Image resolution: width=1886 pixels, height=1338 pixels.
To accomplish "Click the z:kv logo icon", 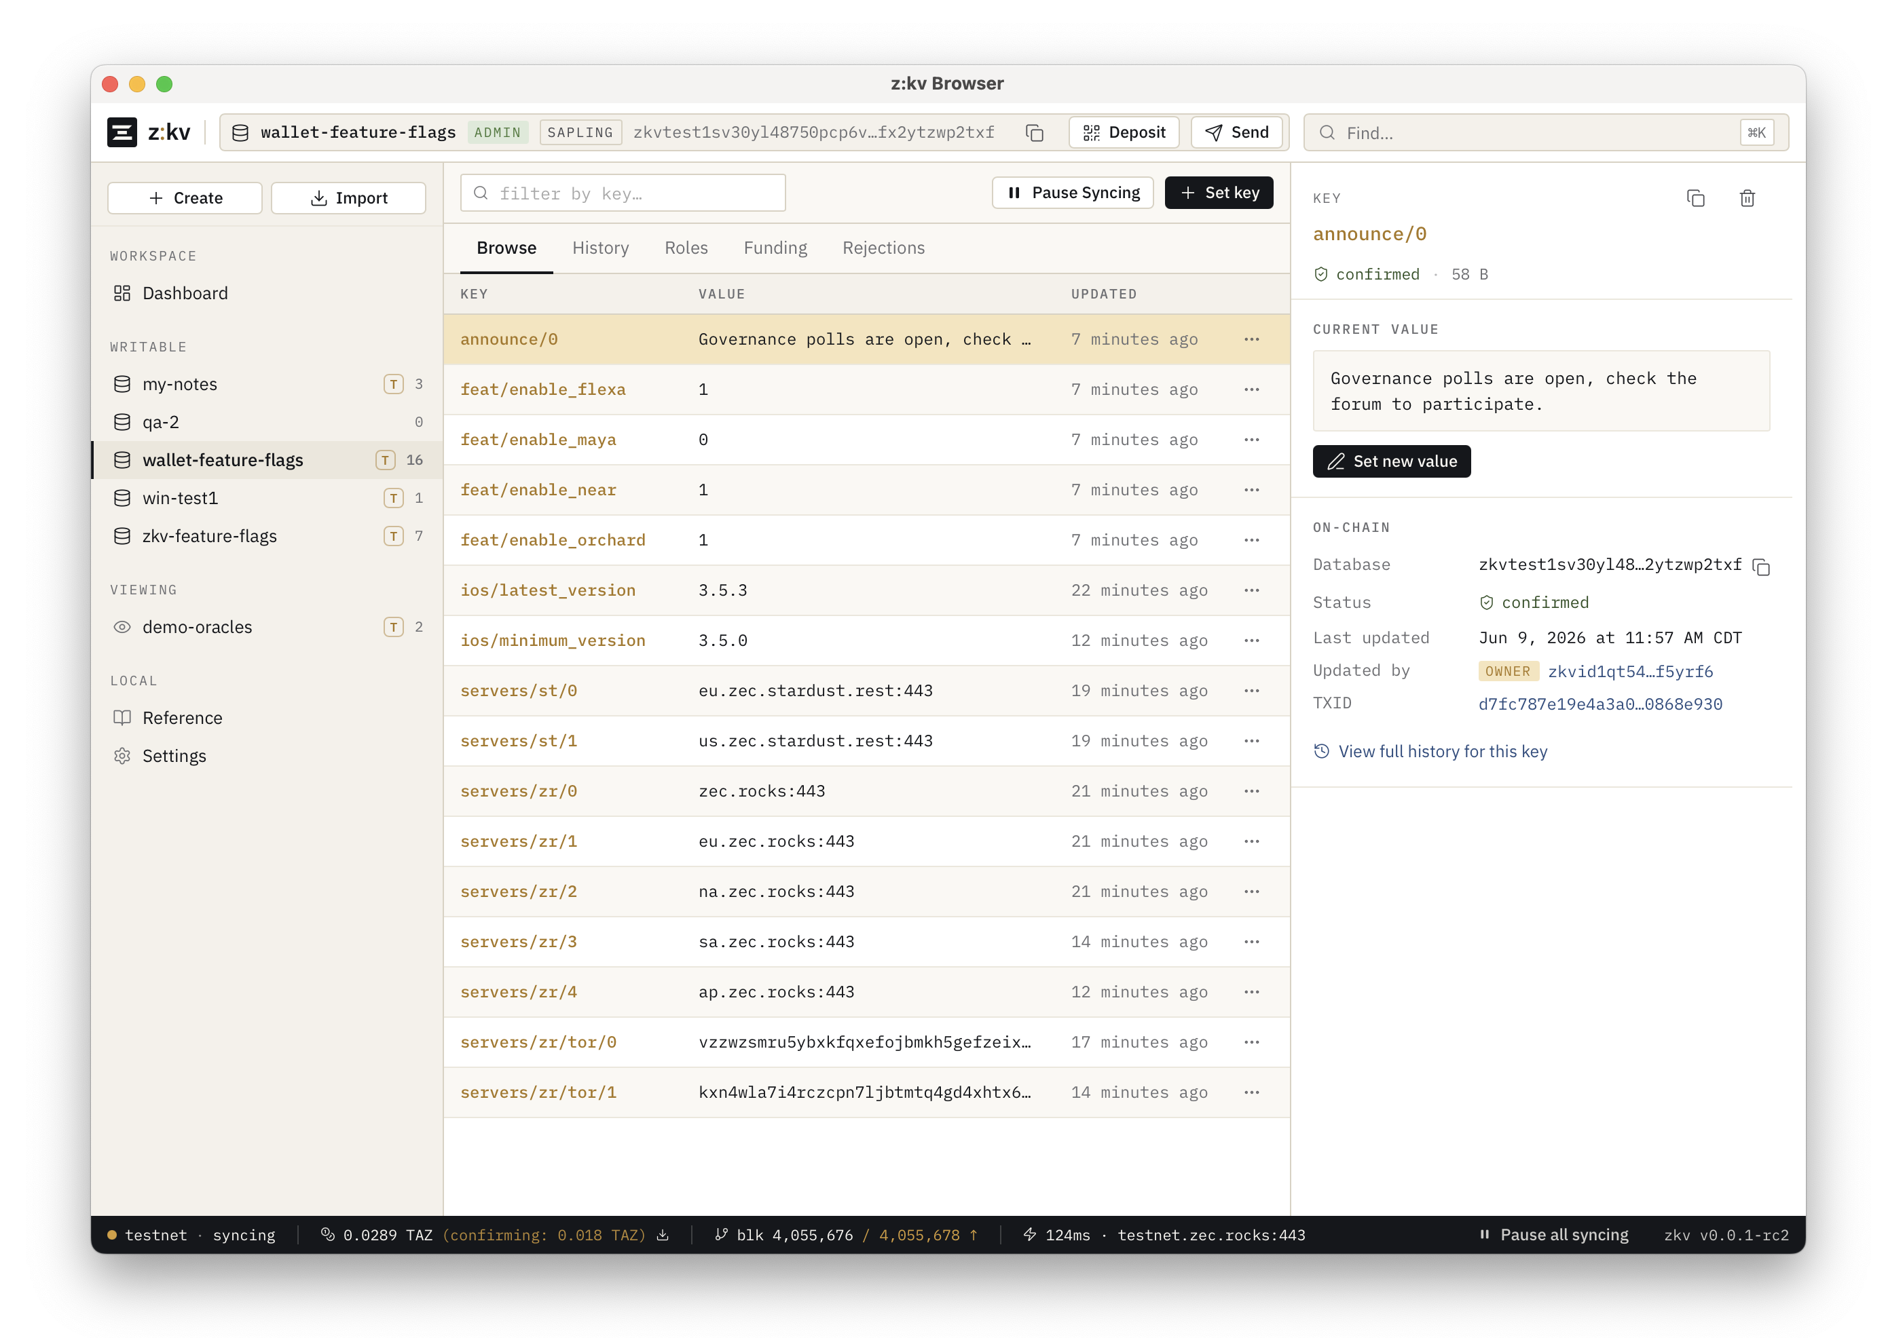I will pos(122,133).
